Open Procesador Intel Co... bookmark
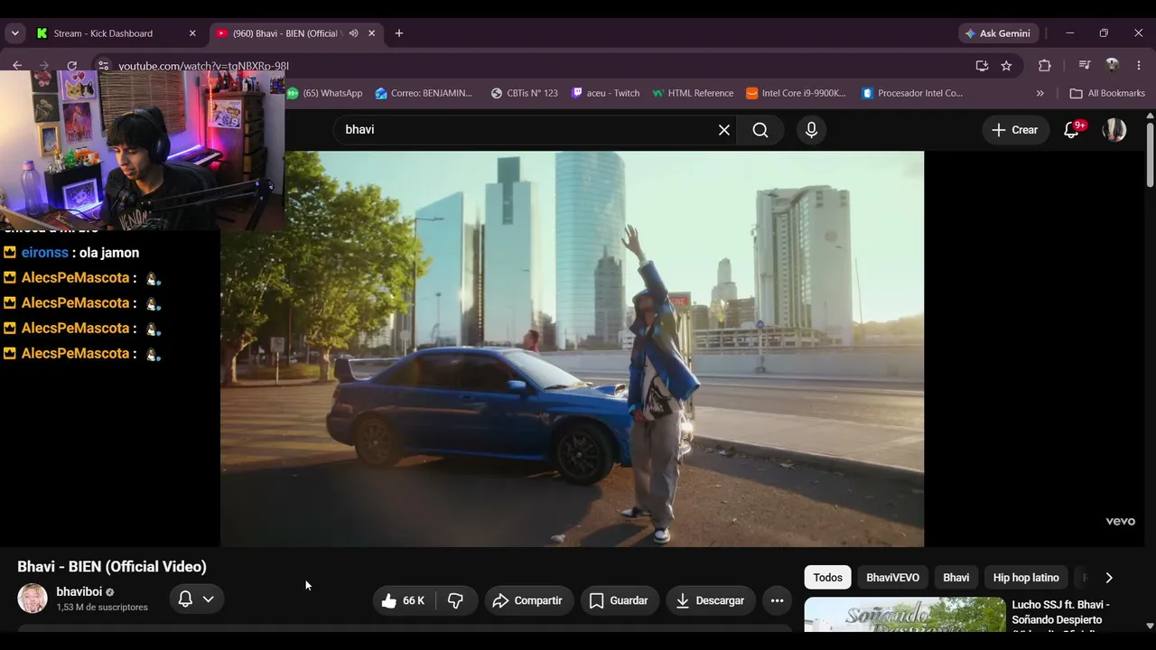 click(x=912, y=93)
